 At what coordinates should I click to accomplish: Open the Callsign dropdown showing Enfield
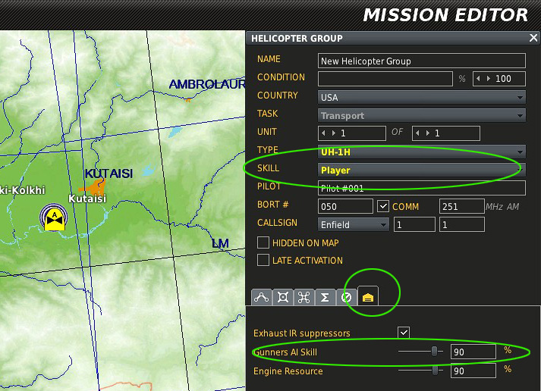click(354, 224)
